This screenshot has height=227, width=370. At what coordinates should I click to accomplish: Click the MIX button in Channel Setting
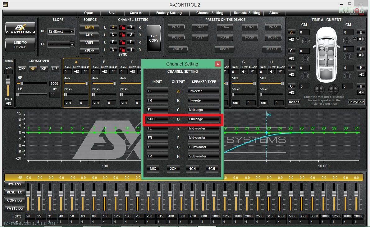pyautogui.click(x=153, y=169)
